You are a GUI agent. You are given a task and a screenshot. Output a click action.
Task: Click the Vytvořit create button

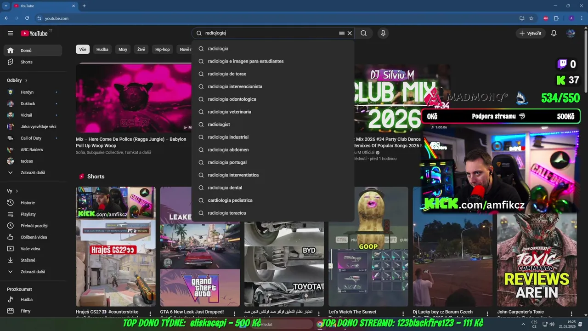pos(530,33)
